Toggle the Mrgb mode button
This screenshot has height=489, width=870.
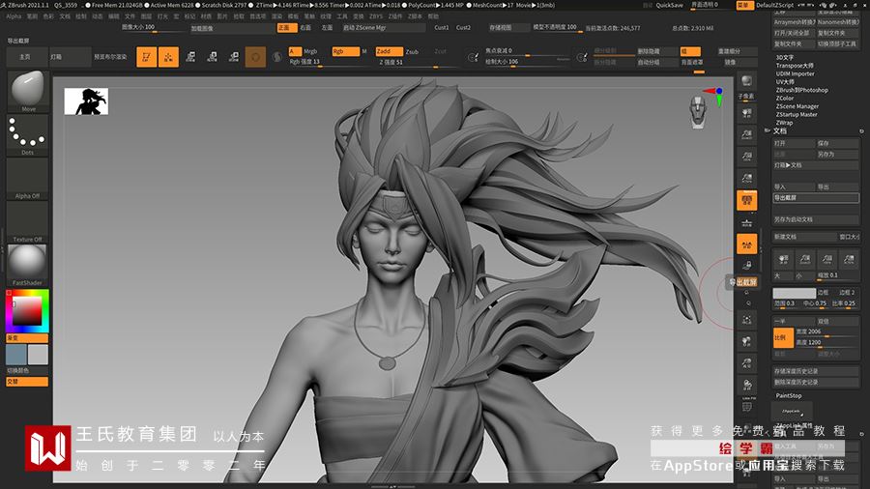309,51
